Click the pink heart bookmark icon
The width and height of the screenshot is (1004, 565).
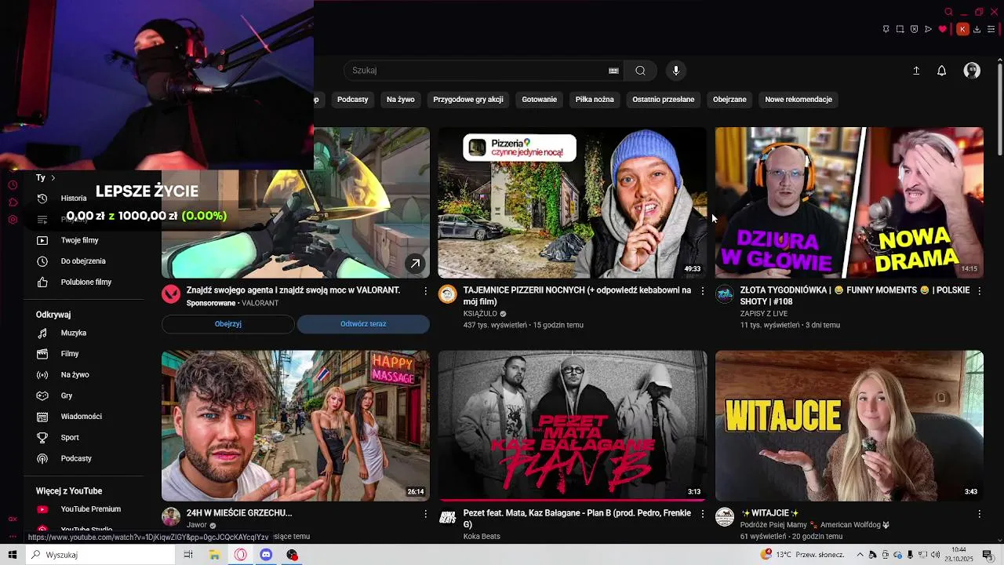point(943,29)
